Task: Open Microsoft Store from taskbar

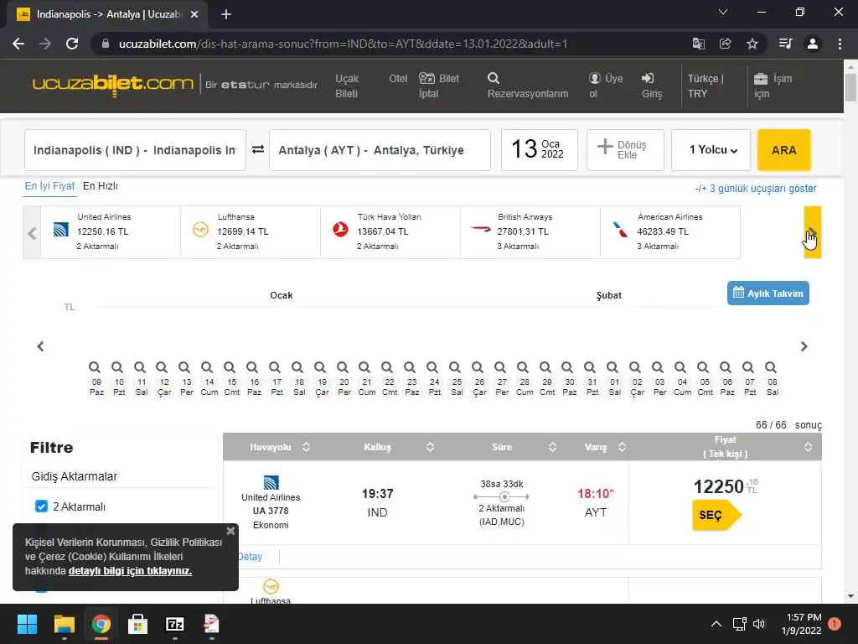Action: click(137, 624)
